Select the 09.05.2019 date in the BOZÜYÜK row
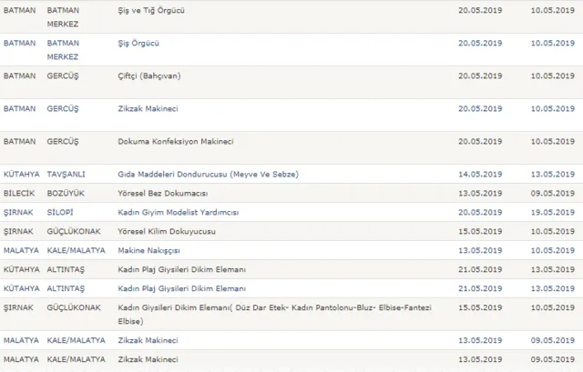The image size is (583, 372). pyautogui.click(x=552, y=193)
